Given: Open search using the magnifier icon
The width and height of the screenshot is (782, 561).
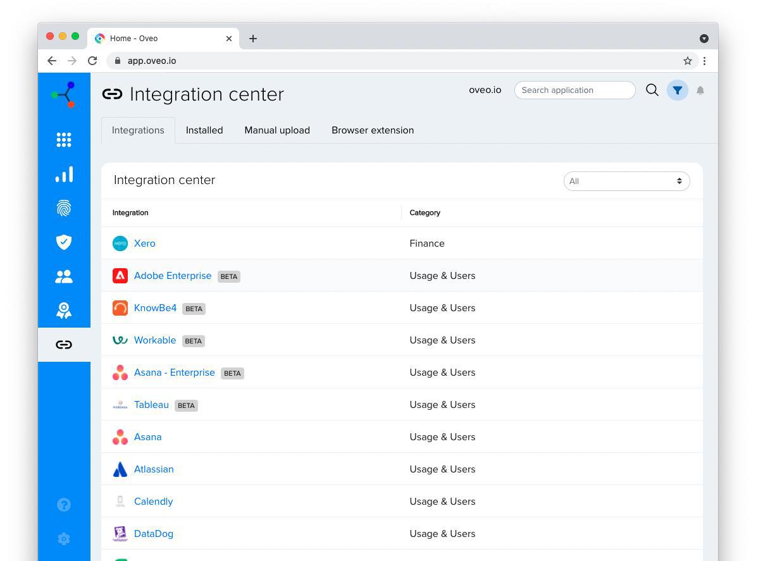Looking at the screenshot, I should 652,90.
